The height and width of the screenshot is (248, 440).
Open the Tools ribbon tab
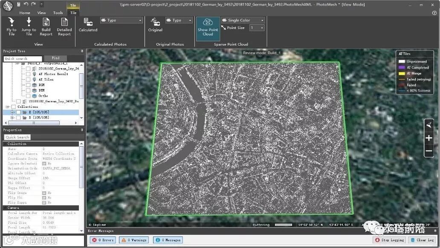pos(58,13)
